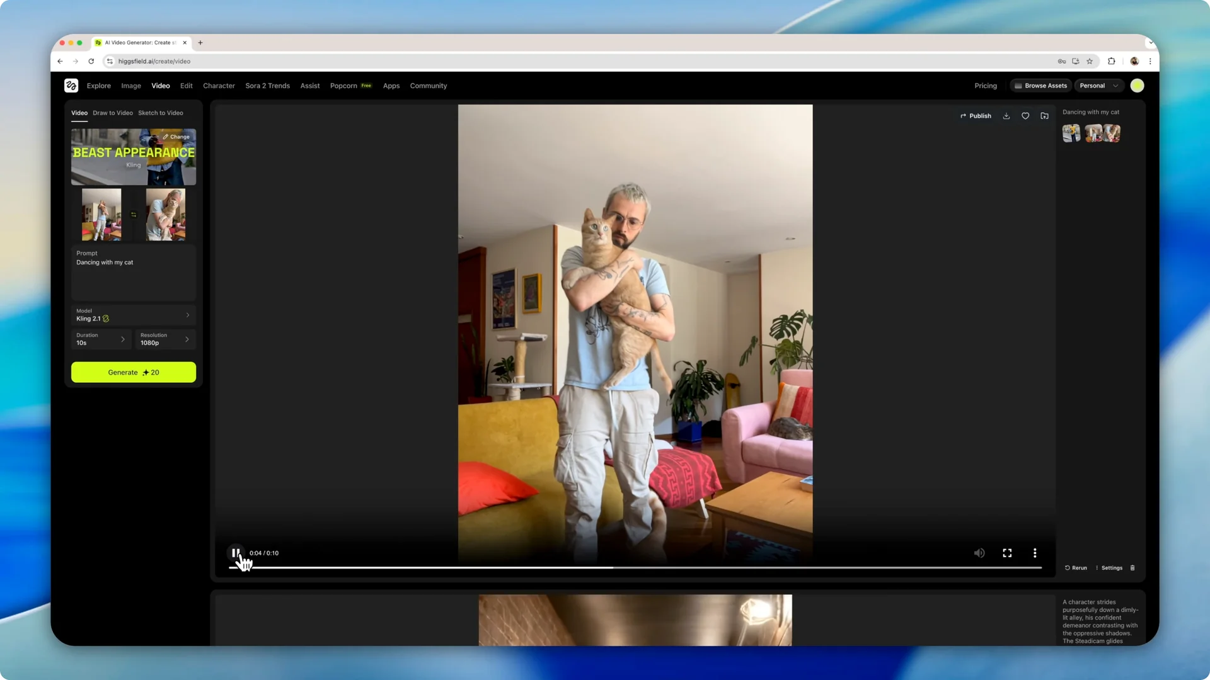Screen dimensions: 1210x680
Task: Click the Generate button
Action: pyautogui.click(x=133, y=372)
